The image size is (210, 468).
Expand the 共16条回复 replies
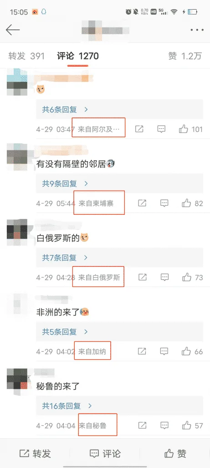67,406
